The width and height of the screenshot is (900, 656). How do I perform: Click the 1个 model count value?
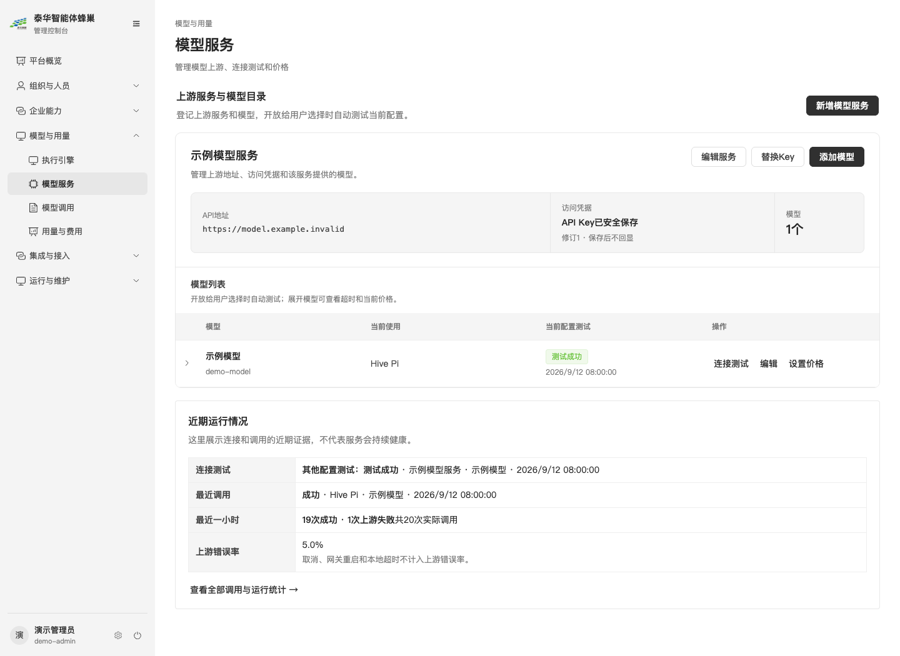[x=794, y=229]
